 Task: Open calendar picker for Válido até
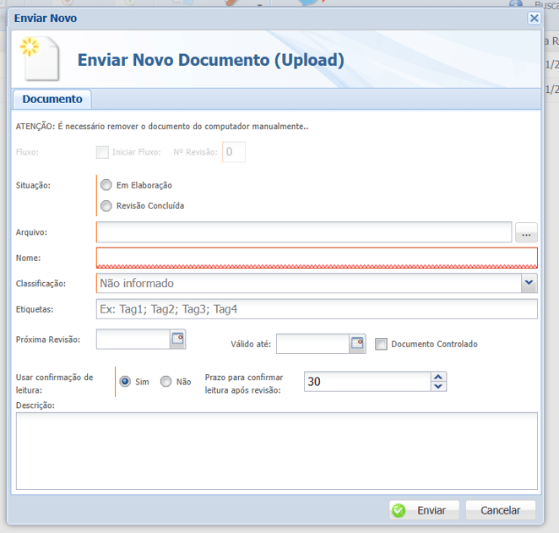click(357, 344)
